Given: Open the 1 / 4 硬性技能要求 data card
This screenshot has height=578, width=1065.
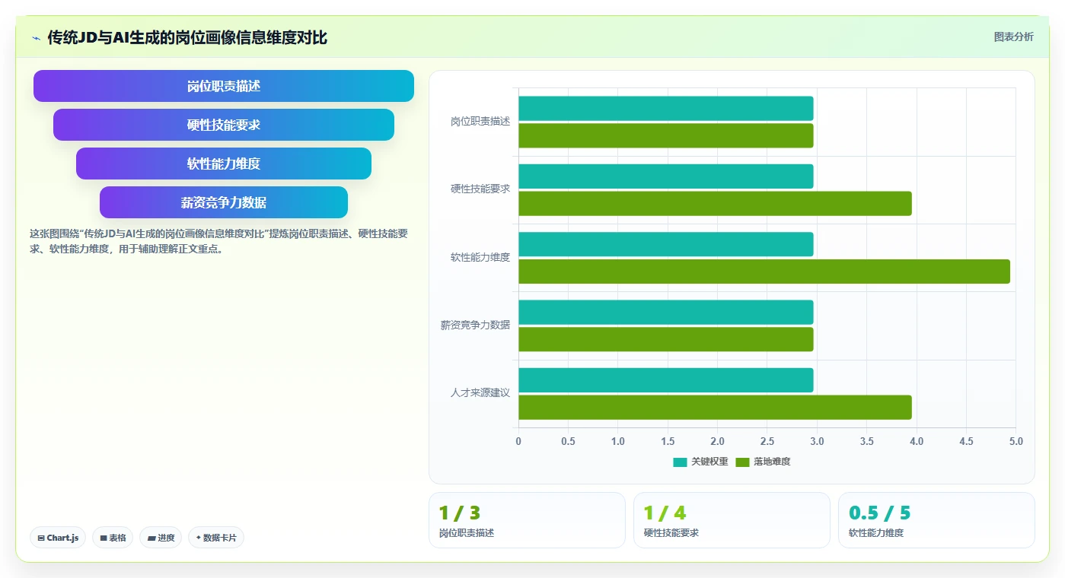Looking at the screenshot, I should [732, 520].
